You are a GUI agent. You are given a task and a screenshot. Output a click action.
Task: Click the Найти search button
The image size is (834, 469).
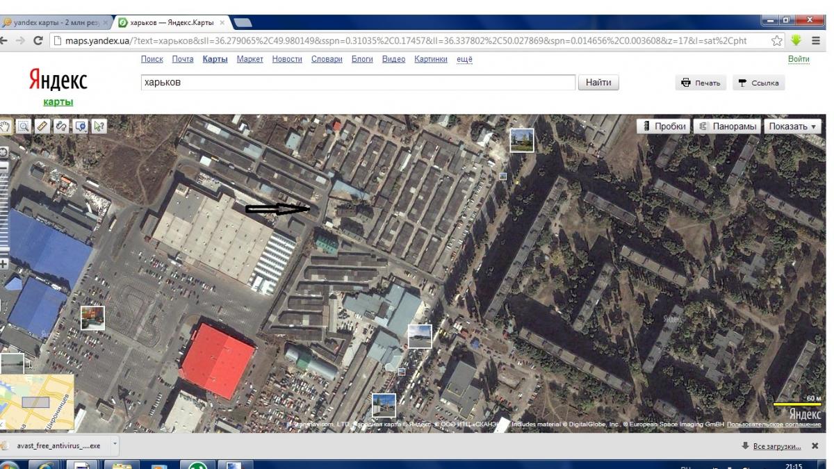click(x=598, y=83)
